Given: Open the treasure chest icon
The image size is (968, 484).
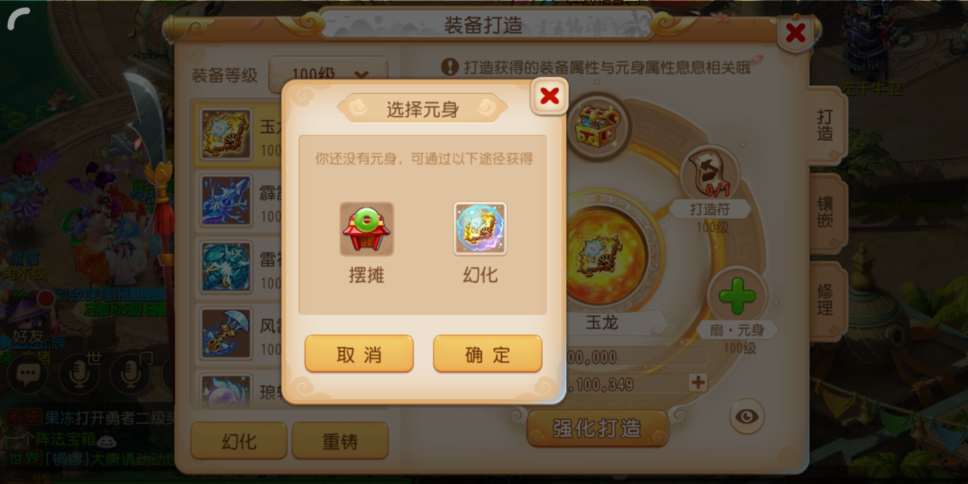Looking at the screenshot, I should (598, 126).
